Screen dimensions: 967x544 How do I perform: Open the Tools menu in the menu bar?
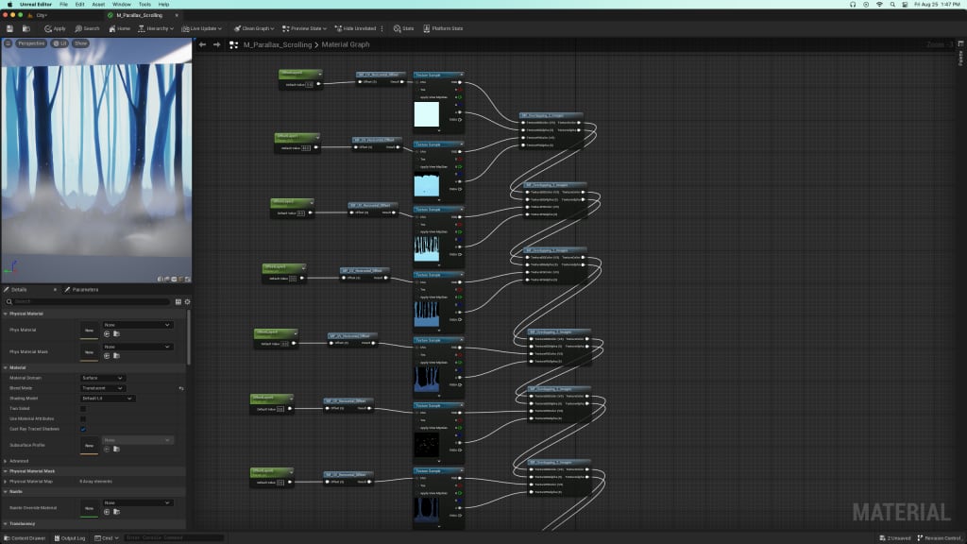coord(144,4)
